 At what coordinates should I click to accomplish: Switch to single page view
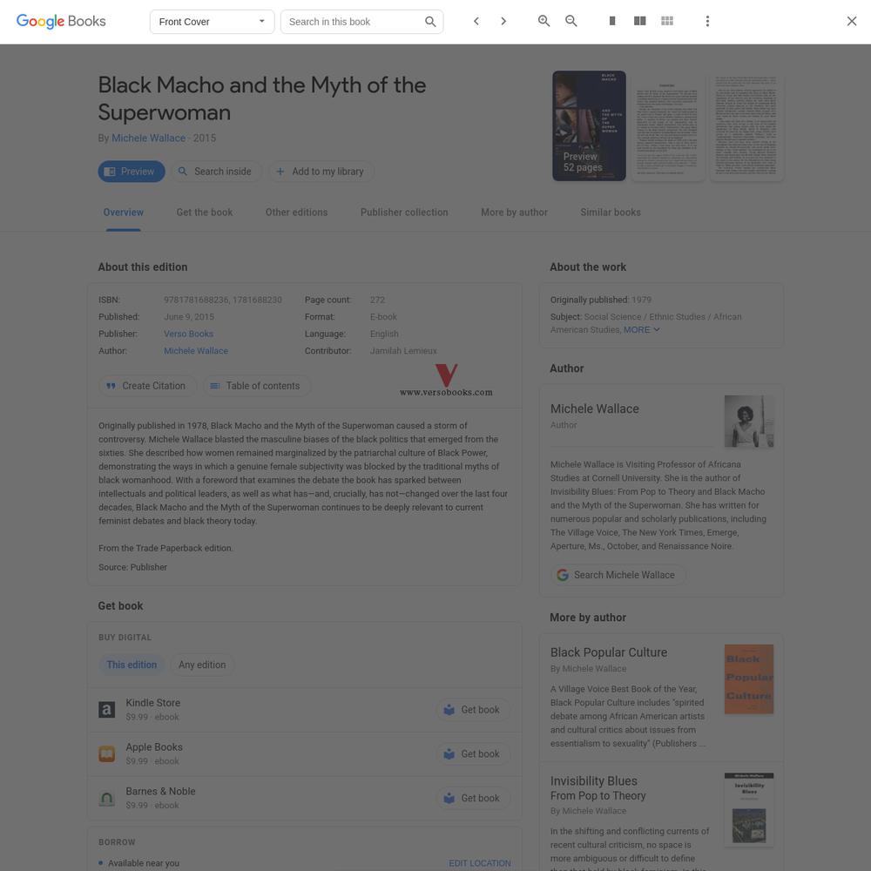[612, 21]
